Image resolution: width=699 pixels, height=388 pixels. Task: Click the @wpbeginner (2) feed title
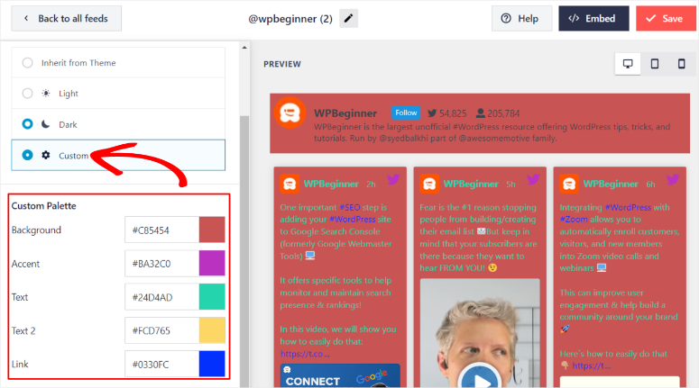[x=290, y=19]
